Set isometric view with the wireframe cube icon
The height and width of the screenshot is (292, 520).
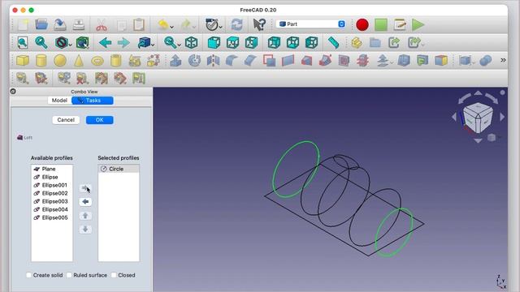pyautogui.click(x=192, y=43)
